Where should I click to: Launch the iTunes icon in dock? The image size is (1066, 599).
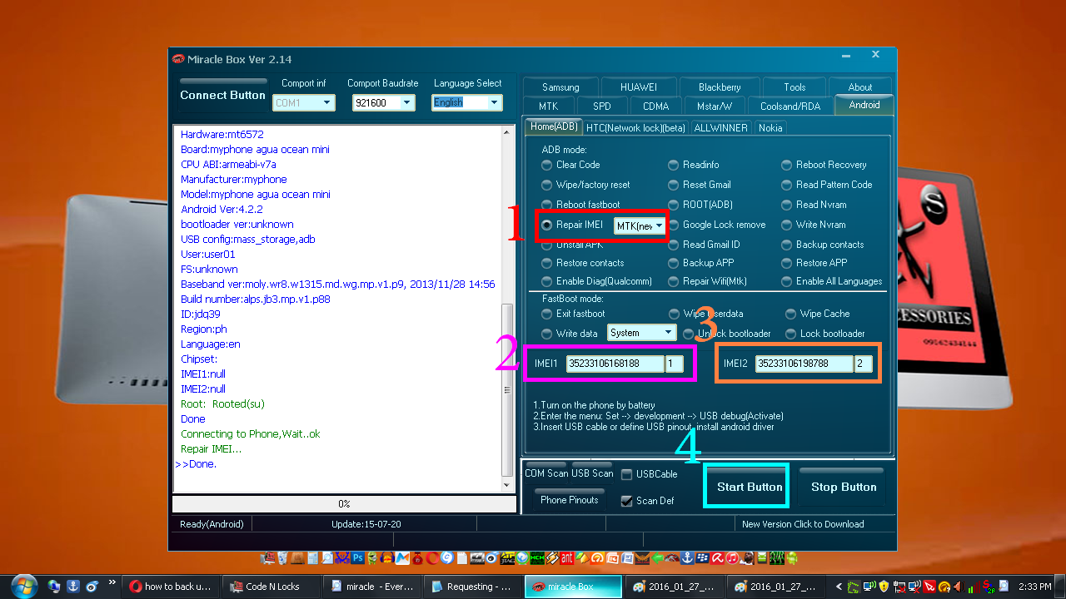pos(730,558)
